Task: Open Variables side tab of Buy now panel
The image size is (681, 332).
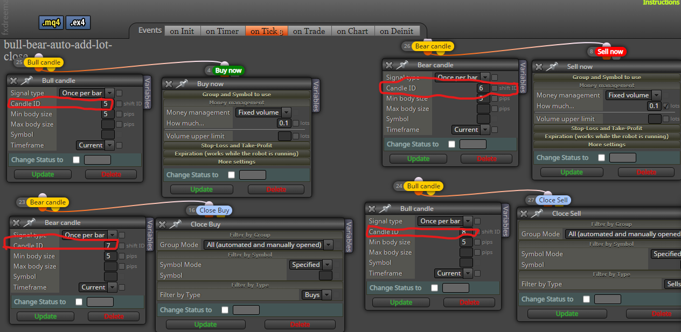Action: (316, 95)
